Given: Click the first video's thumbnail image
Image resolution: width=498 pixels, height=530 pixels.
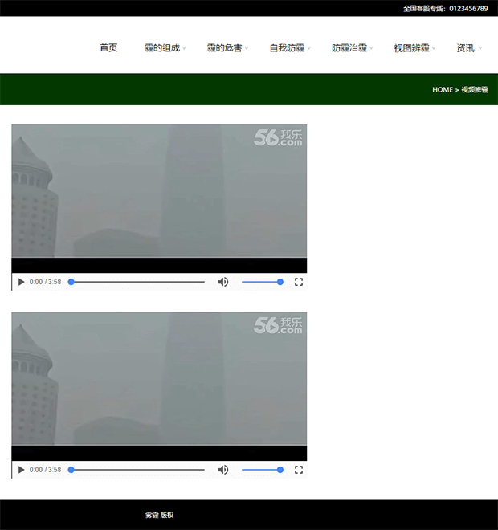Looking at the screenshot, I should tap(159, 193).
